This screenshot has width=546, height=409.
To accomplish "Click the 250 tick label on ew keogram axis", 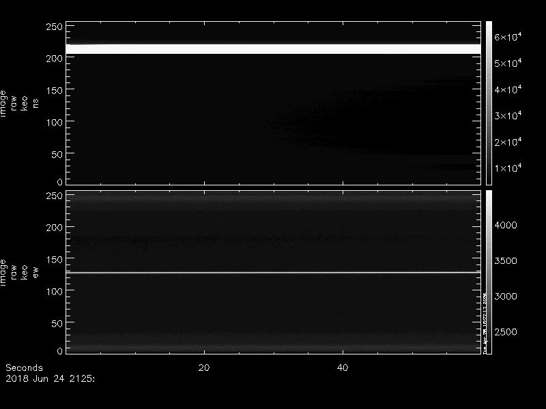I will point(55,196).
